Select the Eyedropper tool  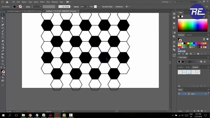pos(3,51)
